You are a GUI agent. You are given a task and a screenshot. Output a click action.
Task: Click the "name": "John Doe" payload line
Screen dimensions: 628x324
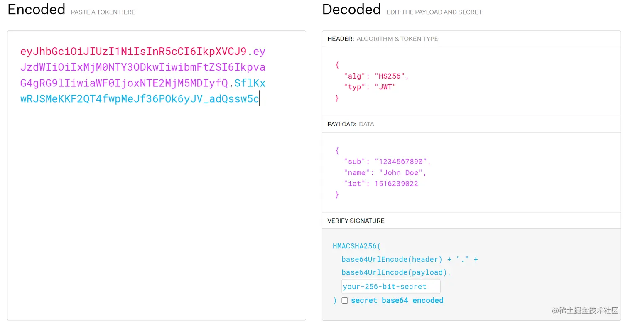coord(385,173)
